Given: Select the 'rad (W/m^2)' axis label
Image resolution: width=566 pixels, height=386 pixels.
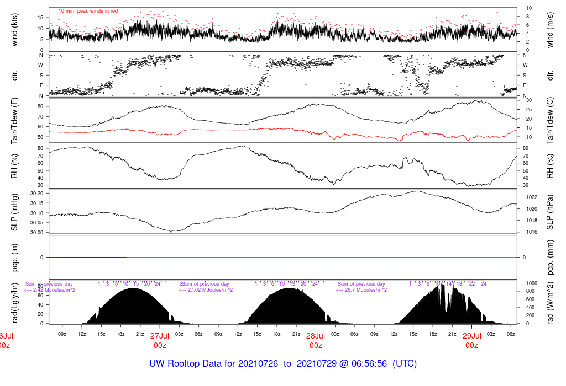Looking at the screenshot, I should [550, 303].
